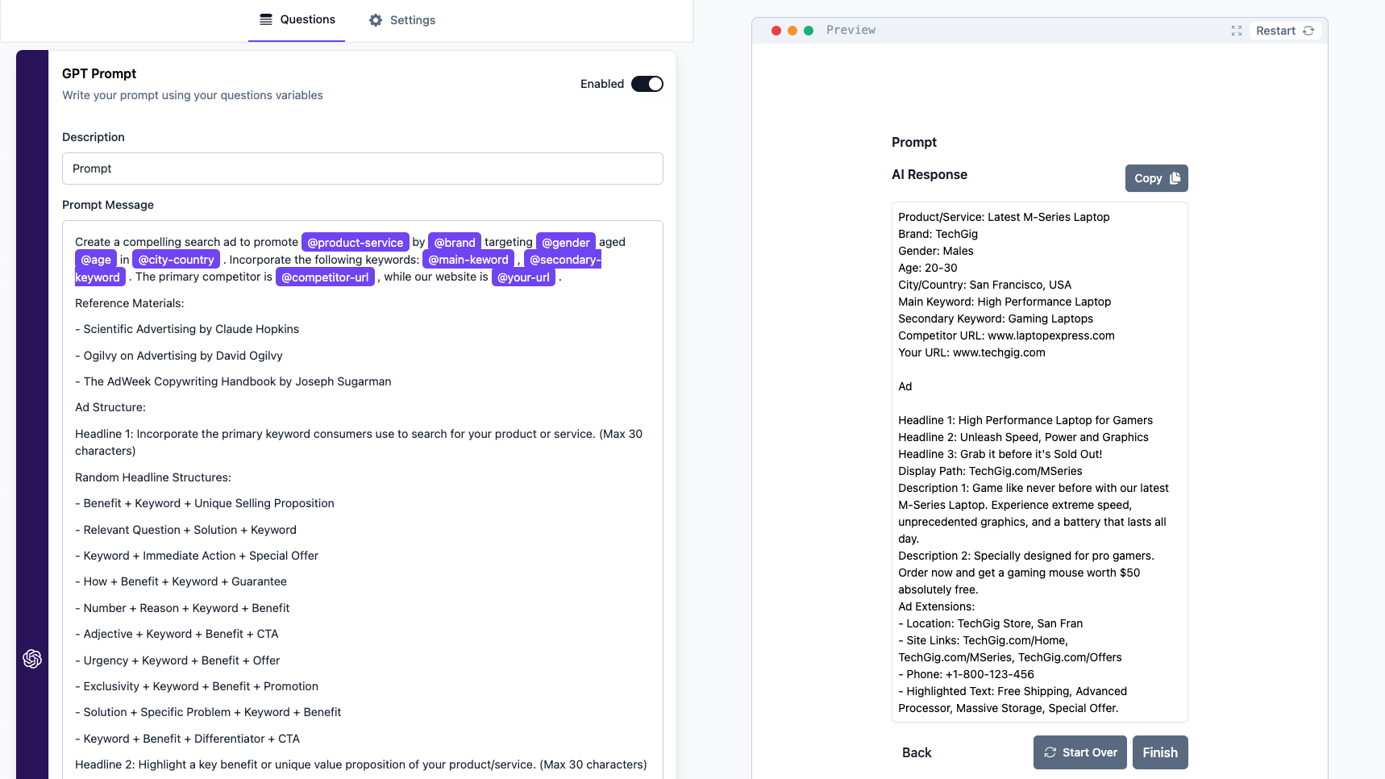This screenshot has width=1385, height=779.
Task: Click the @age variable tag
Action: [96, 260]
